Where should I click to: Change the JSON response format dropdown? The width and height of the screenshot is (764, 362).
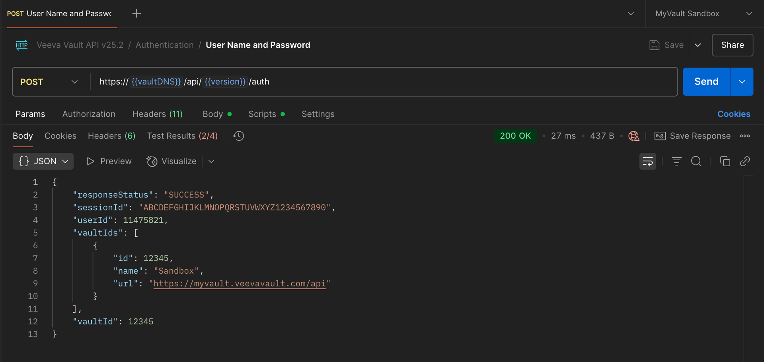coord(43,162)
